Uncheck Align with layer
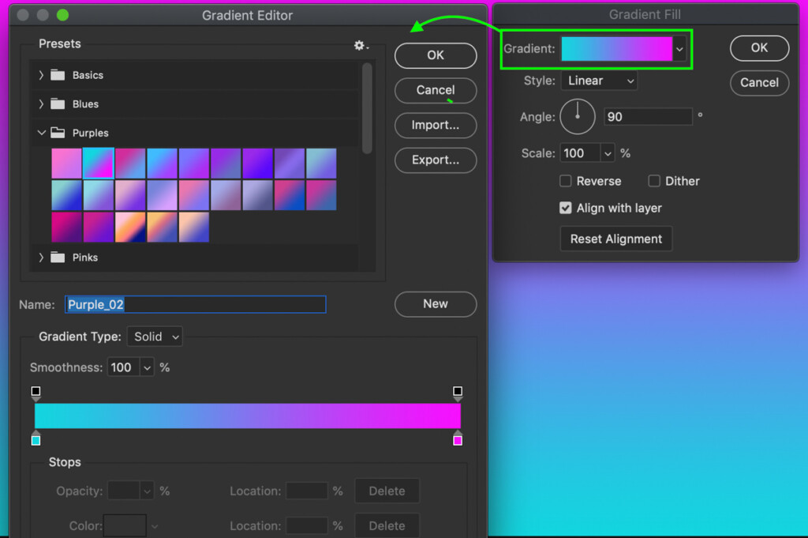 coord(566,208)
